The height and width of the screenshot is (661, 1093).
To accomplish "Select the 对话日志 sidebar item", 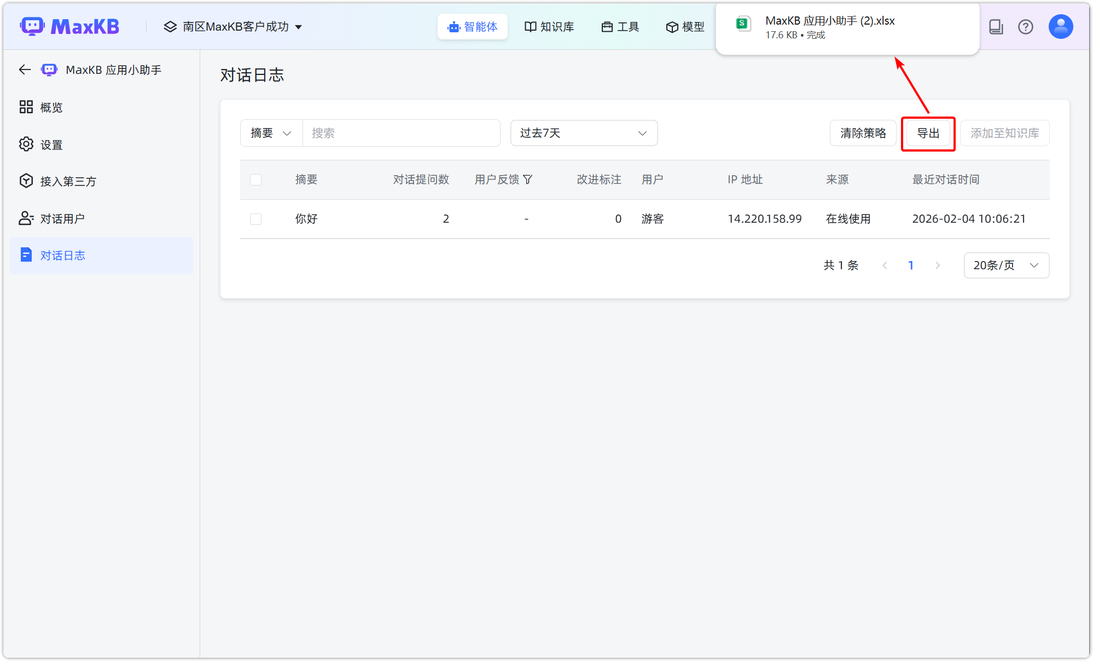I will click(x=63, y=255).
